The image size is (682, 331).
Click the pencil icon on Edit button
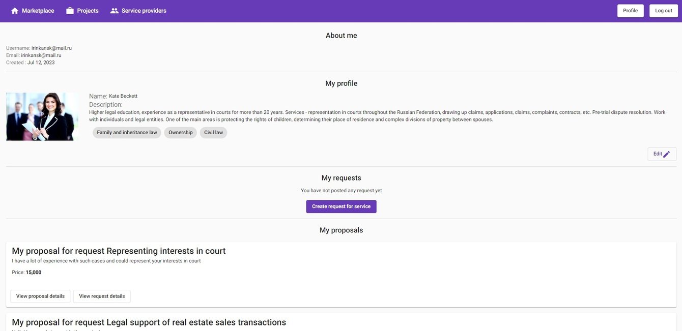(667, 154)
